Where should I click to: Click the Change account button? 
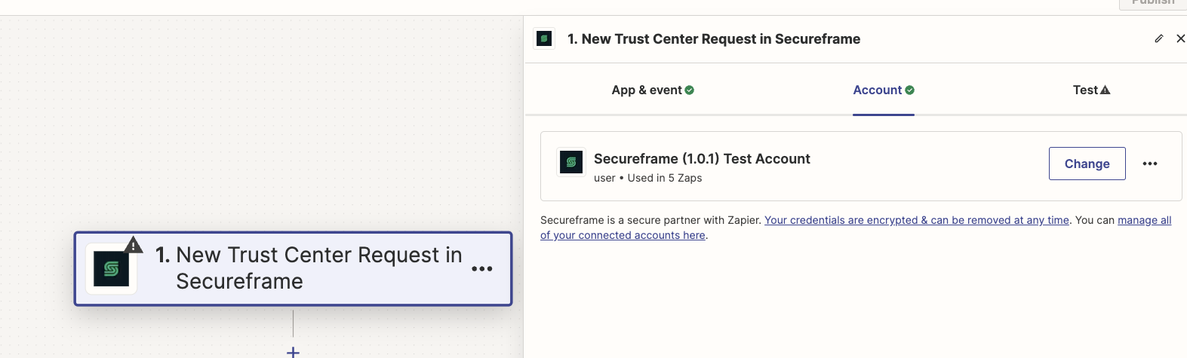pyautogui.click(x=1087, y=164)
